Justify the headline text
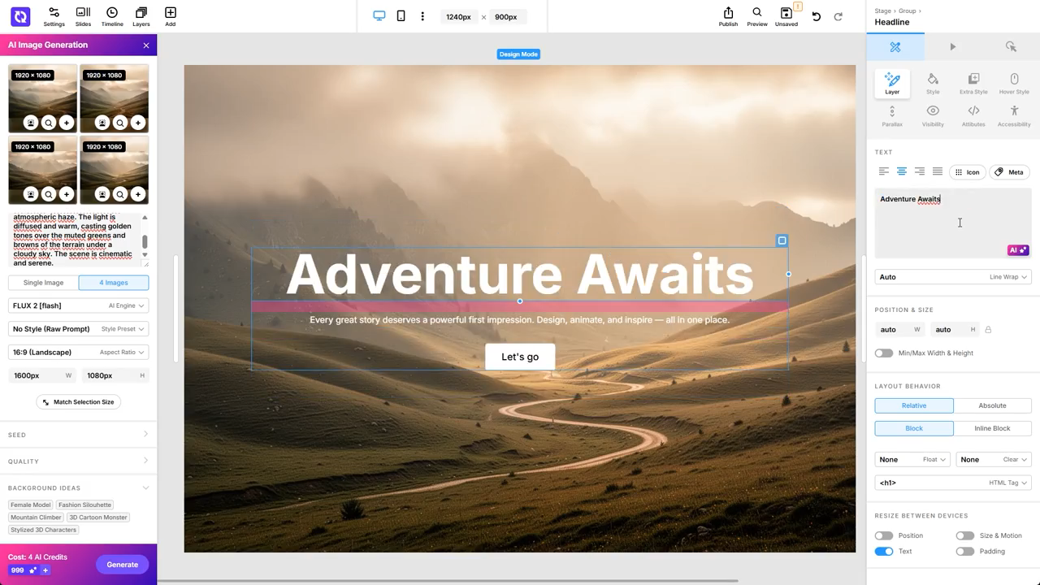1040x585 pixels. click(937, 171)
